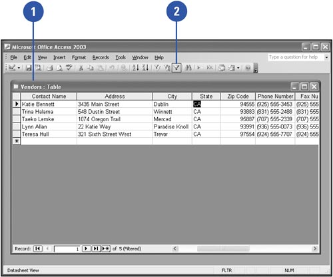
Task: Click the 'Paradise Knoll' cell
Action: coord(172,127)
